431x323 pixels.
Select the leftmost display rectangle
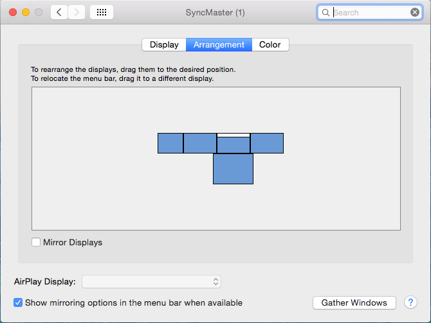click(170, 143)
